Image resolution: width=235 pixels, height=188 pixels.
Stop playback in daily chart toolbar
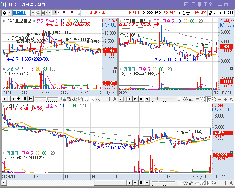click(141, 183)
